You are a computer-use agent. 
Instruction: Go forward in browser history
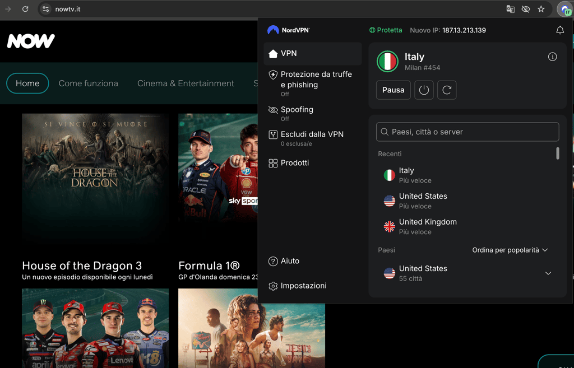coord(8,9)
